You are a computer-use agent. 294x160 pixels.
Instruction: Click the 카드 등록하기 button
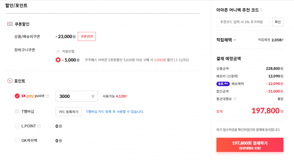[68, 112]
